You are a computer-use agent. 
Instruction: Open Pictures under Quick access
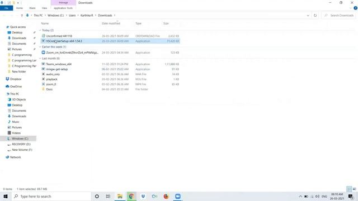pyautogui.click(x=17, y=49)
